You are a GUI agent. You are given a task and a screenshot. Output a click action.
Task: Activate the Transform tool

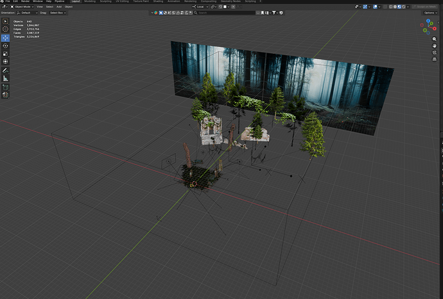tap(5, 61)
